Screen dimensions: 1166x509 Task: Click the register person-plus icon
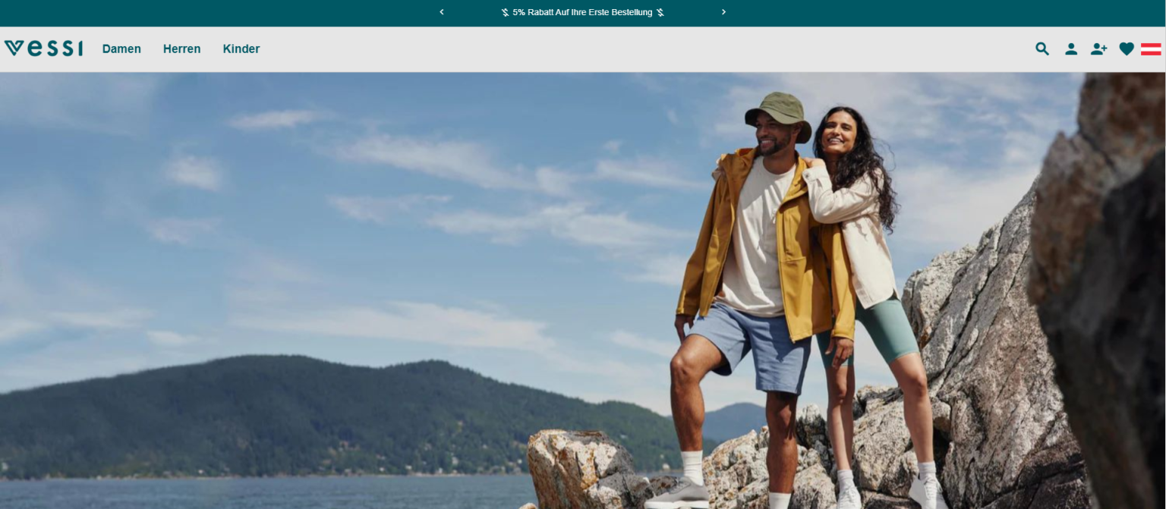[1098, 49]
